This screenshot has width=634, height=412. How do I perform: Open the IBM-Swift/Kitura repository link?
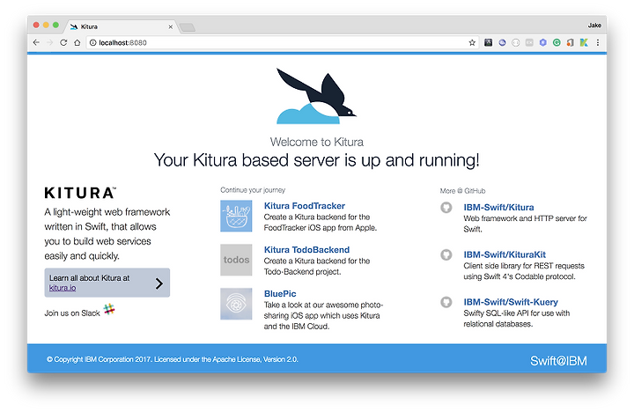(x=498, y=208)
